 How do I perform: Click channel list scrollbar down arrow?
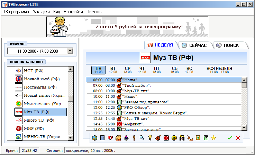(x=71, y=138)
